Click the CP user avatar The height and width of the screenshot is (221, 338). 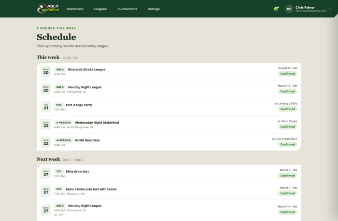[x=289, y=9]
